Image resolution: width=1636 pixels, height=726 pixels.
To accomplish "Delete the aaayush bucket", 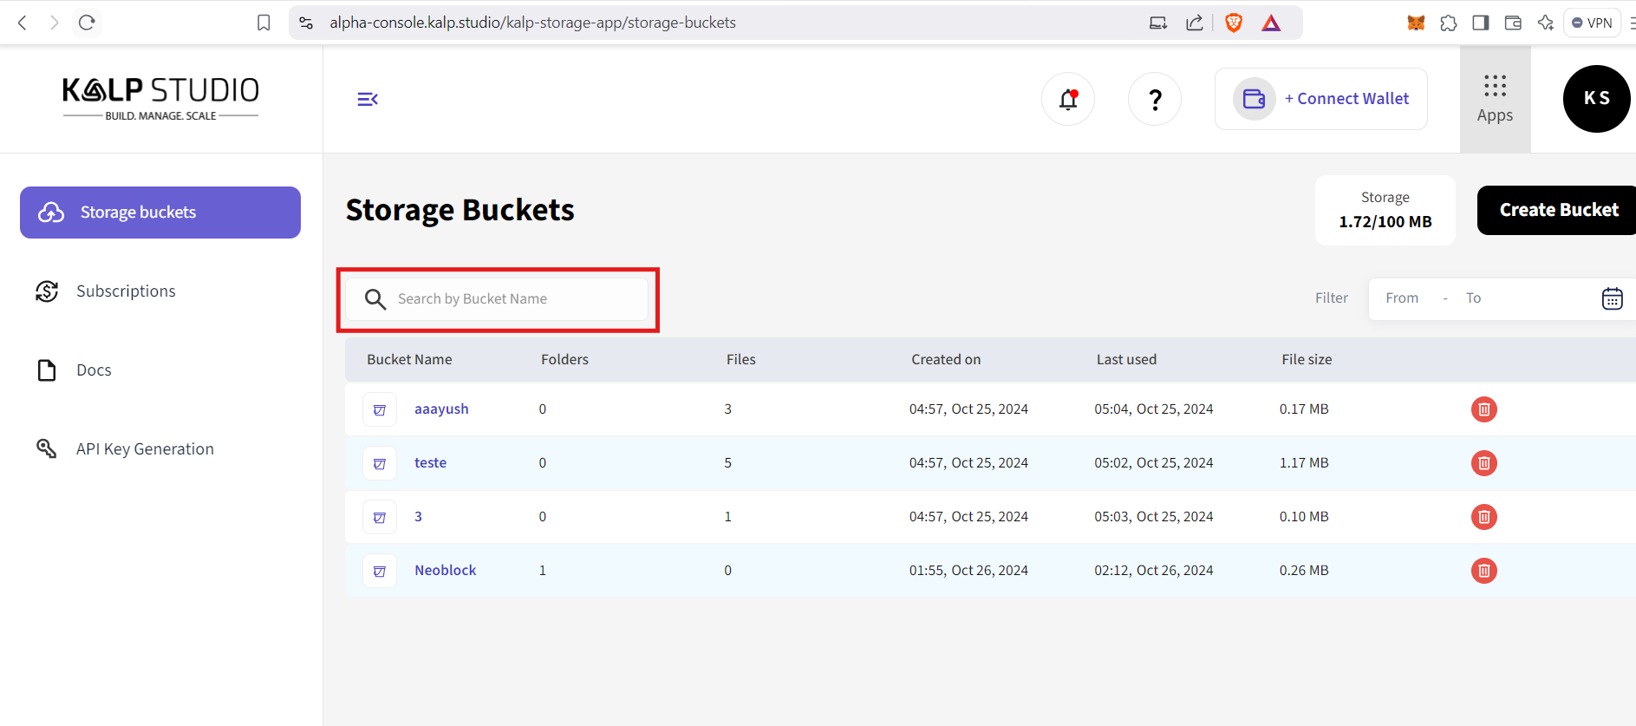I will click(1483, 409).
